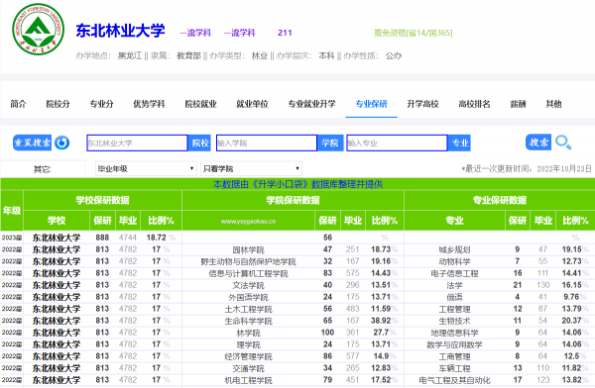Click the 文法学院 cell
Viewport: 595px width, 388px height.
click(x=248, y=285)
